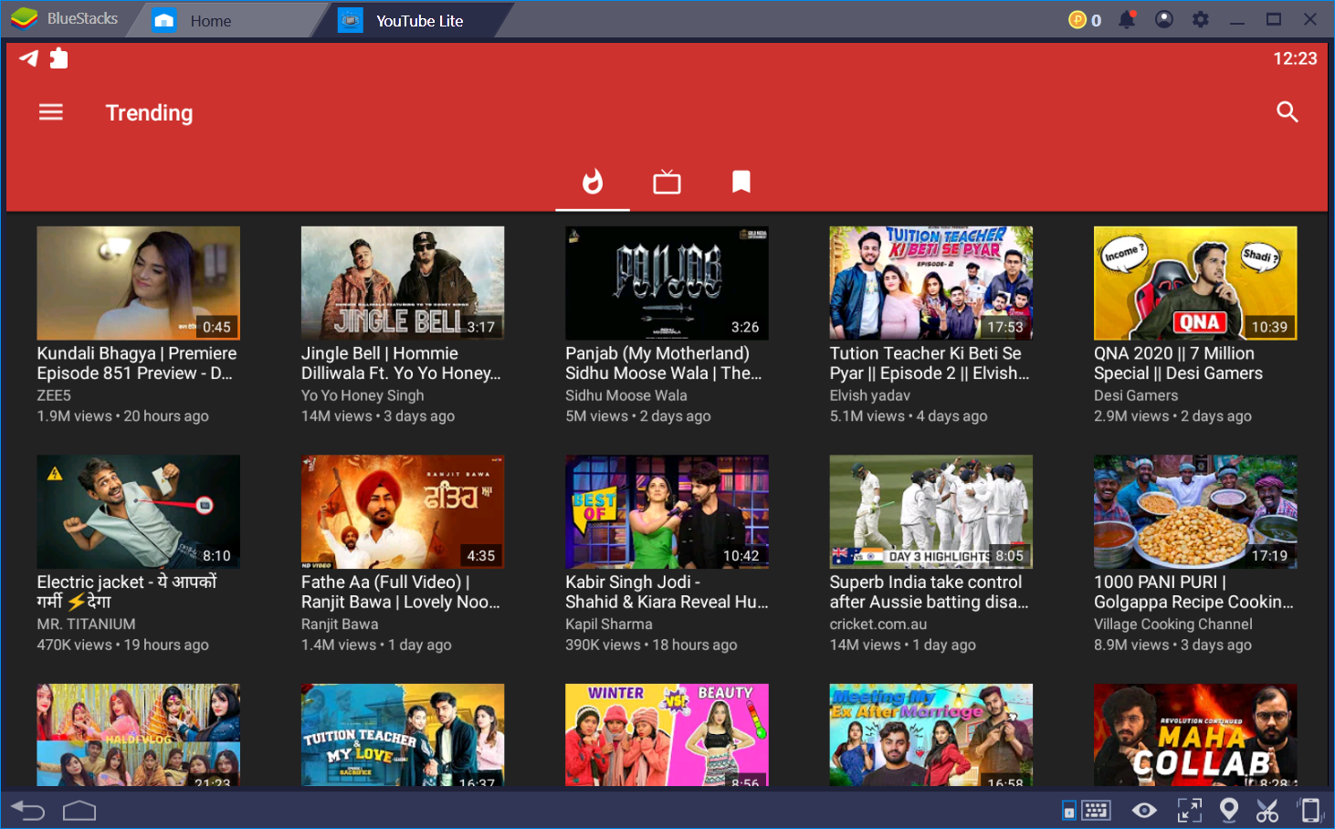
Task: Open the YouTube search icon
Action: (x=1288, y=112)
